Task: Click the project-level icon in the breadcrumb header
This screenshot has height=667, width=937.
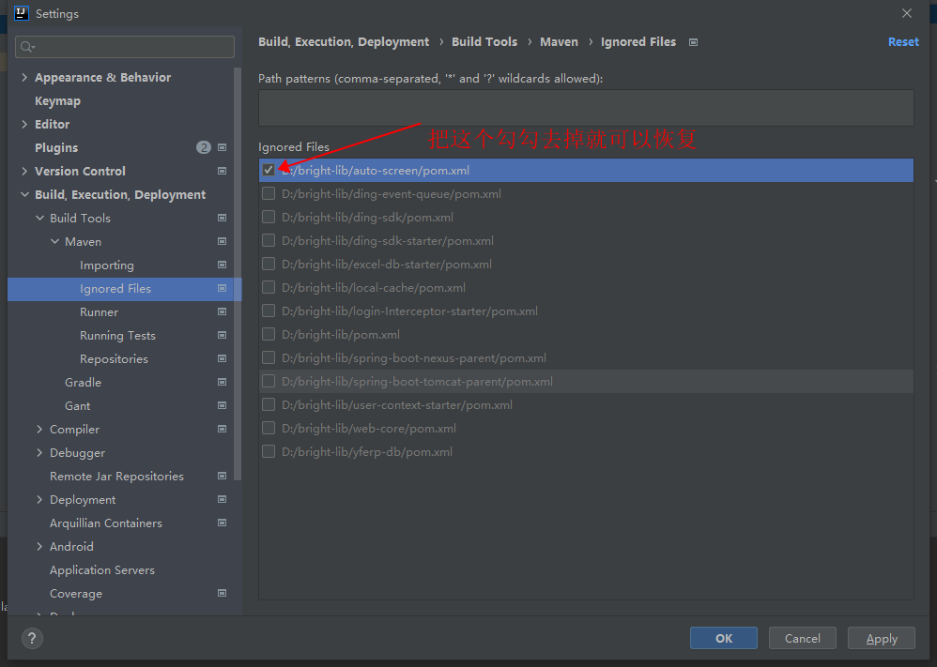Action: [x=693, y=42]
